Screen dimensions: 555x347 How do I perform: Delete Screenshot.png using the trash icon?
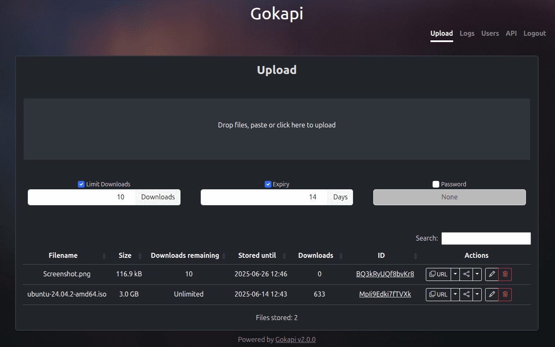pyautogui.click(x=505, y=274)
